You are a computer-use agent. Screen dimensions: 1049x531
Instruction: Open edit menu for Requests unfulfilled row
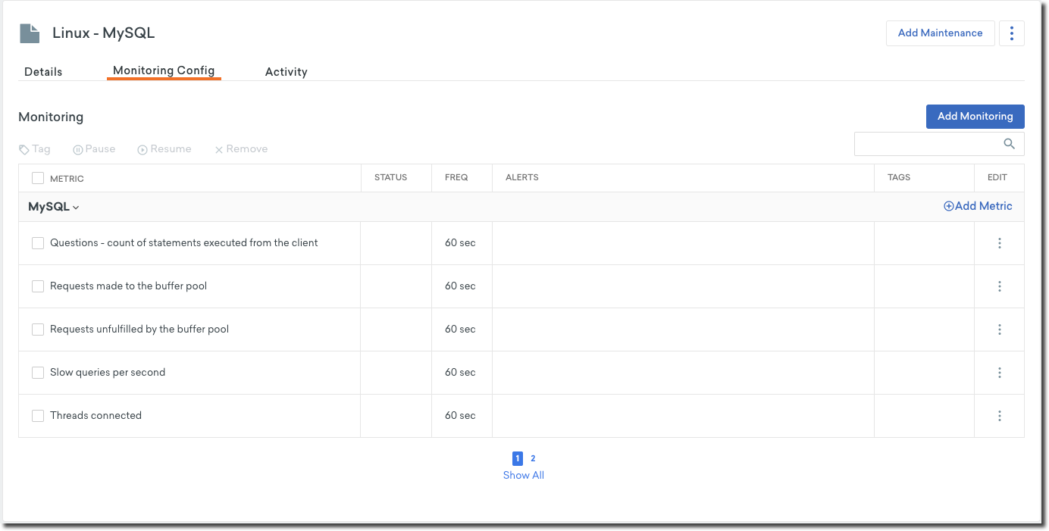1000,330
